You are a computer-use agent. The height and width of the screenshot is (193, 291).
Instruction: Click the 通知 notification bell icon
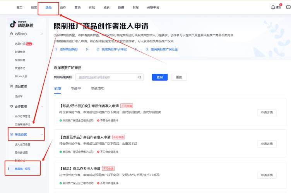coord(273,7)
